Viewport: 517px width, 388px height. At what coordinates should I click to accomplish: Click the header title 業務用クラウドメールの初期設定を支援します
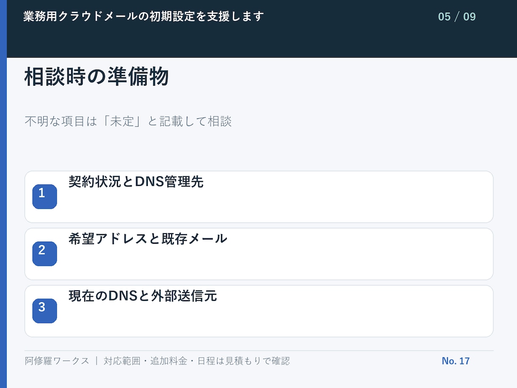(x=144, y=17)
